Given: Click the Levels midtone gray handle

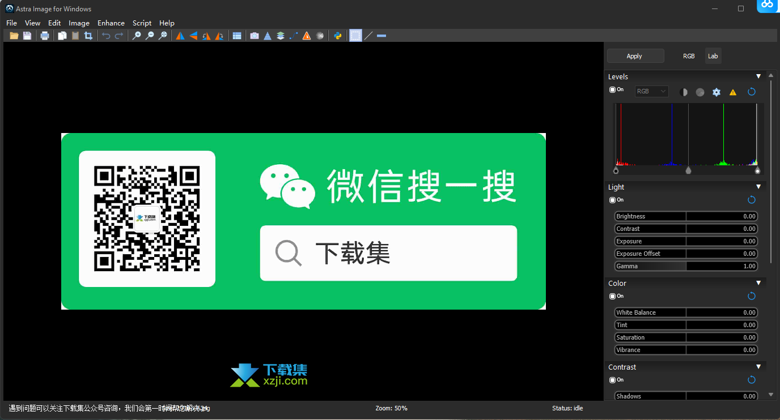Looking at the screenshot, I should click(689, 170).
